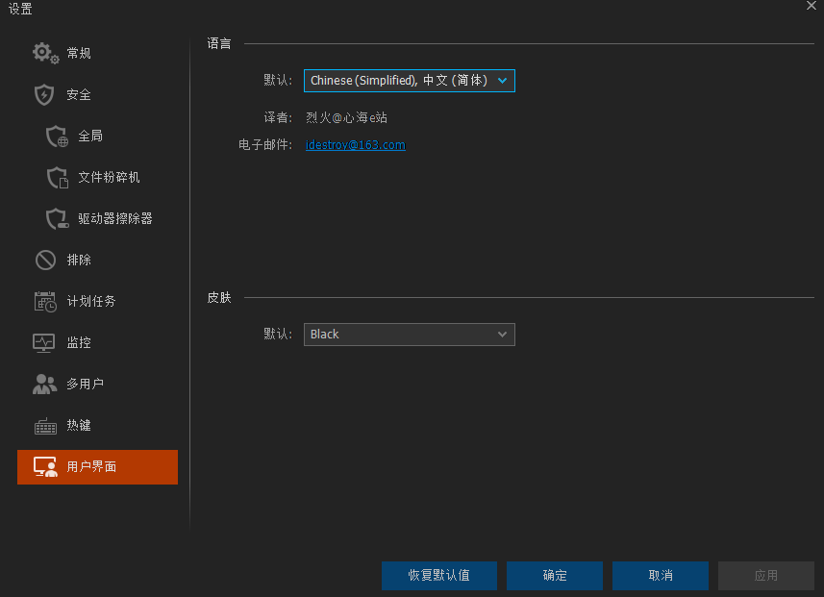
Task: Expand the Black skin dropdown
Action: pos(409,334)
